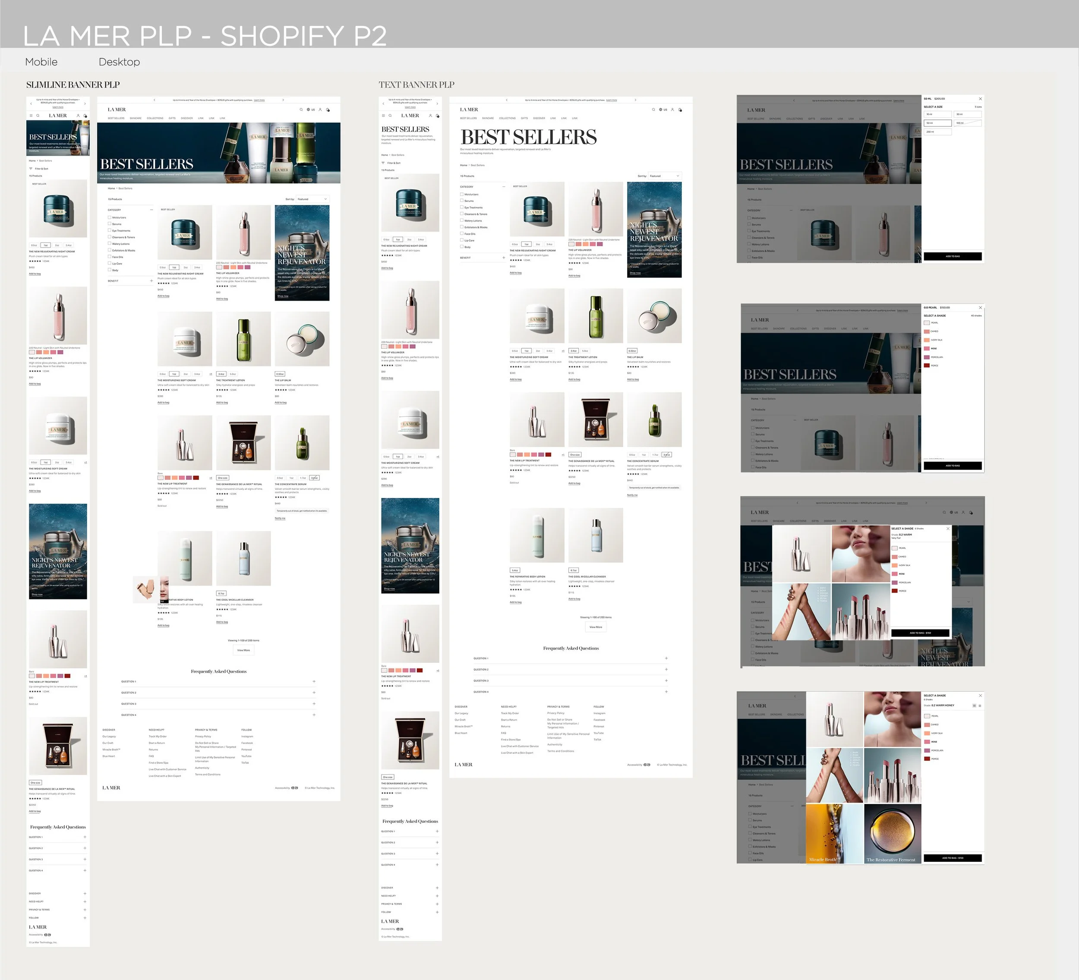The height and width of the screenshot is (980, 1079).
Task: Click search icon in slimline banner desktop header
Action: [301, 110]
